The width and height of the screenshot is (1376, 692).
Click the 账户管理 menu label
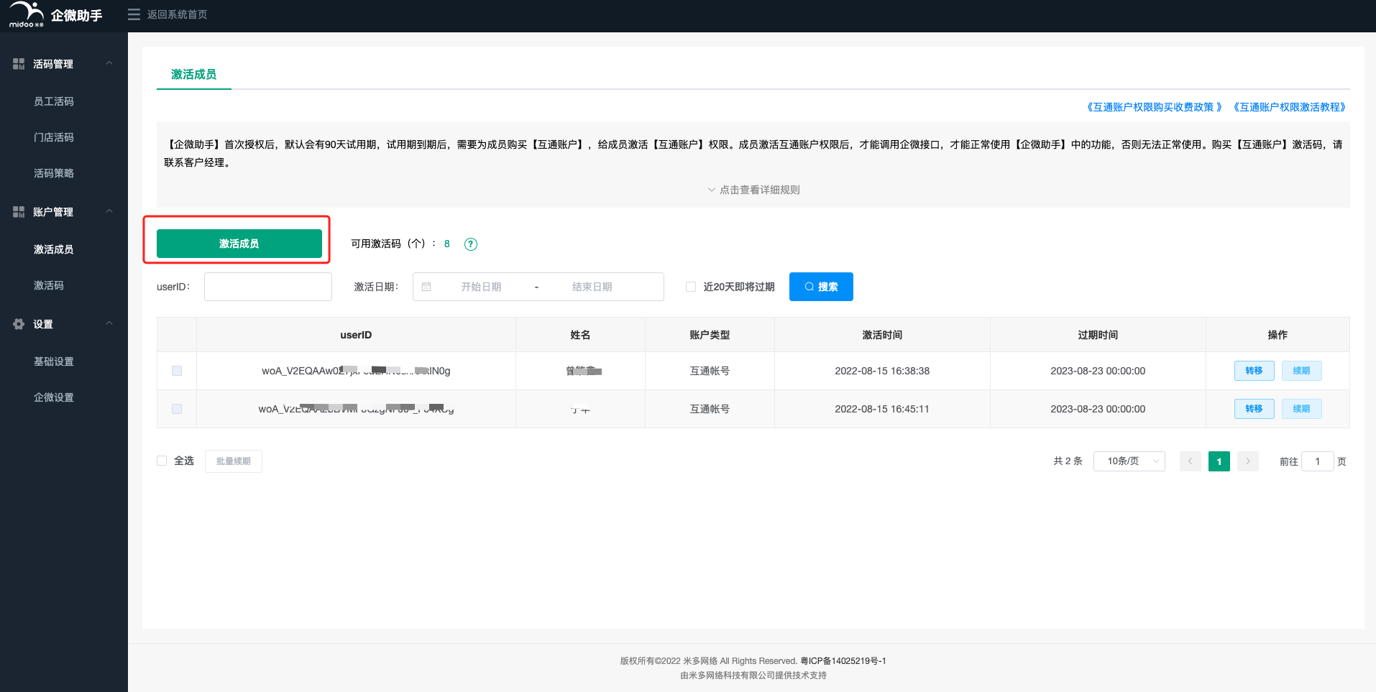tap(53, 212)
